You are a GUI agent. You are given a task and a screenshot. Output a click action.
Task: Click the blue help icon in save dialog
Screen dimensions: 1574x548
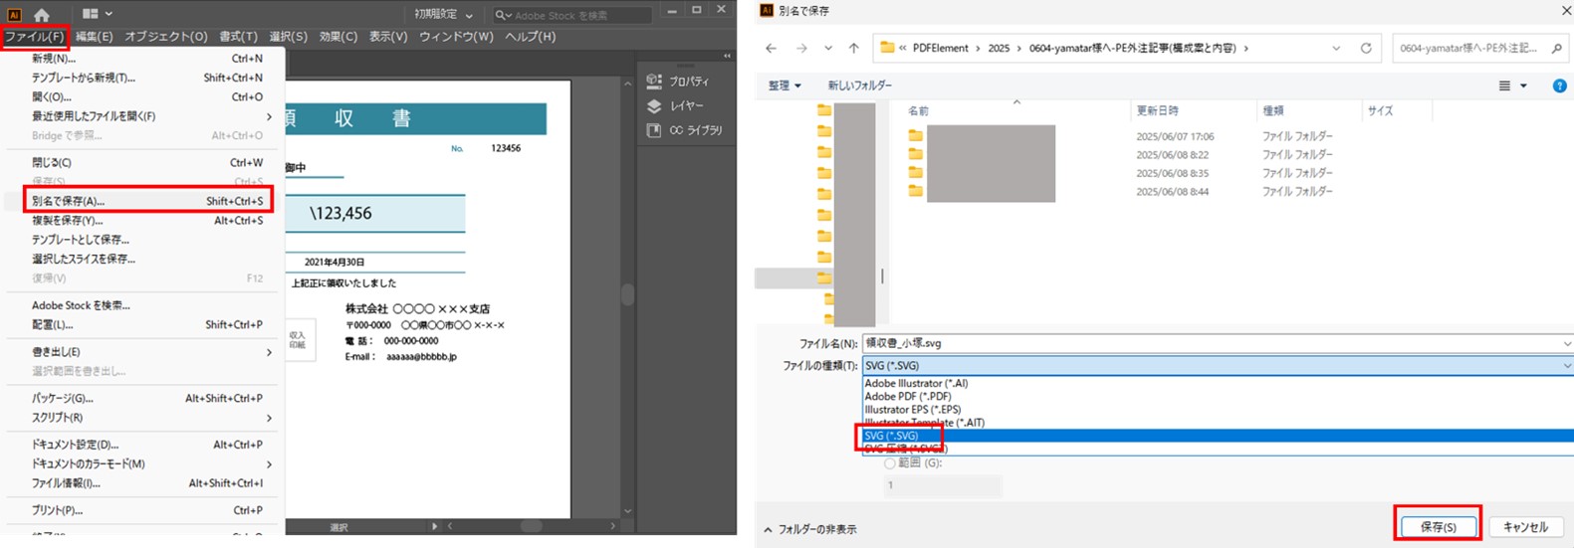pos(1560,87)
